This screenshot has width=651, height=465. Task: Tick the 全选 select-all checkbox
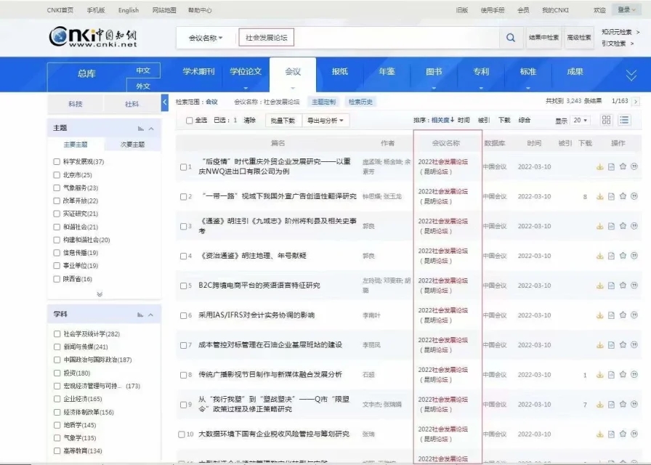tap(190, 121)
